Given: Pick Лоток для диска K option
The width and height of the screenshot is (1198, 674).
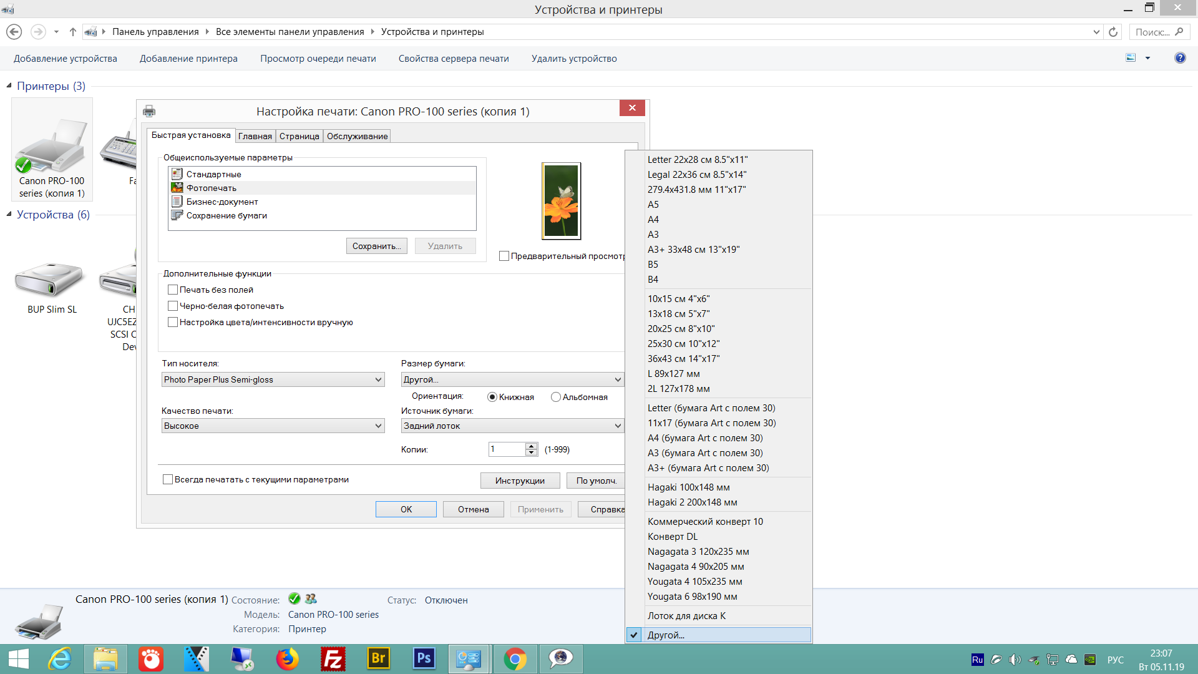Looking at the screenshot, I should (x=719, y=616).
